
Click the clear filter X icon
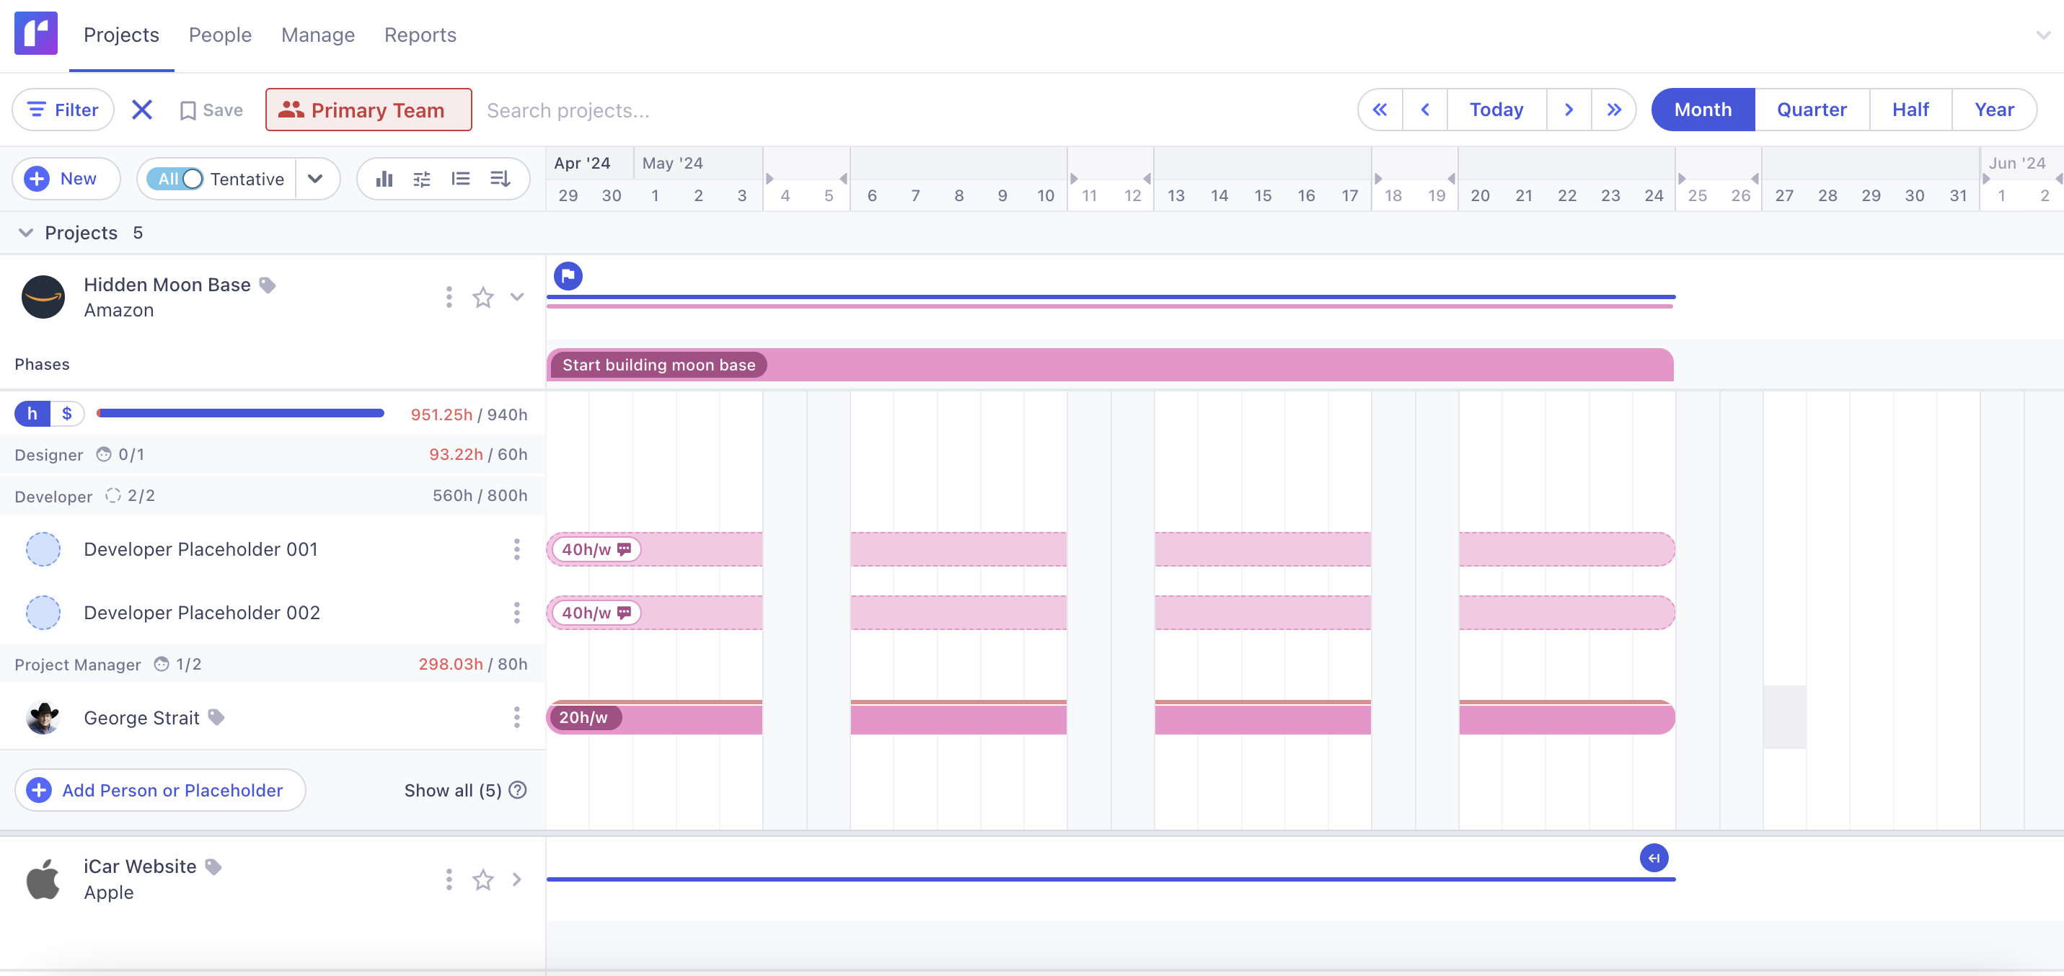coord(142,110)
